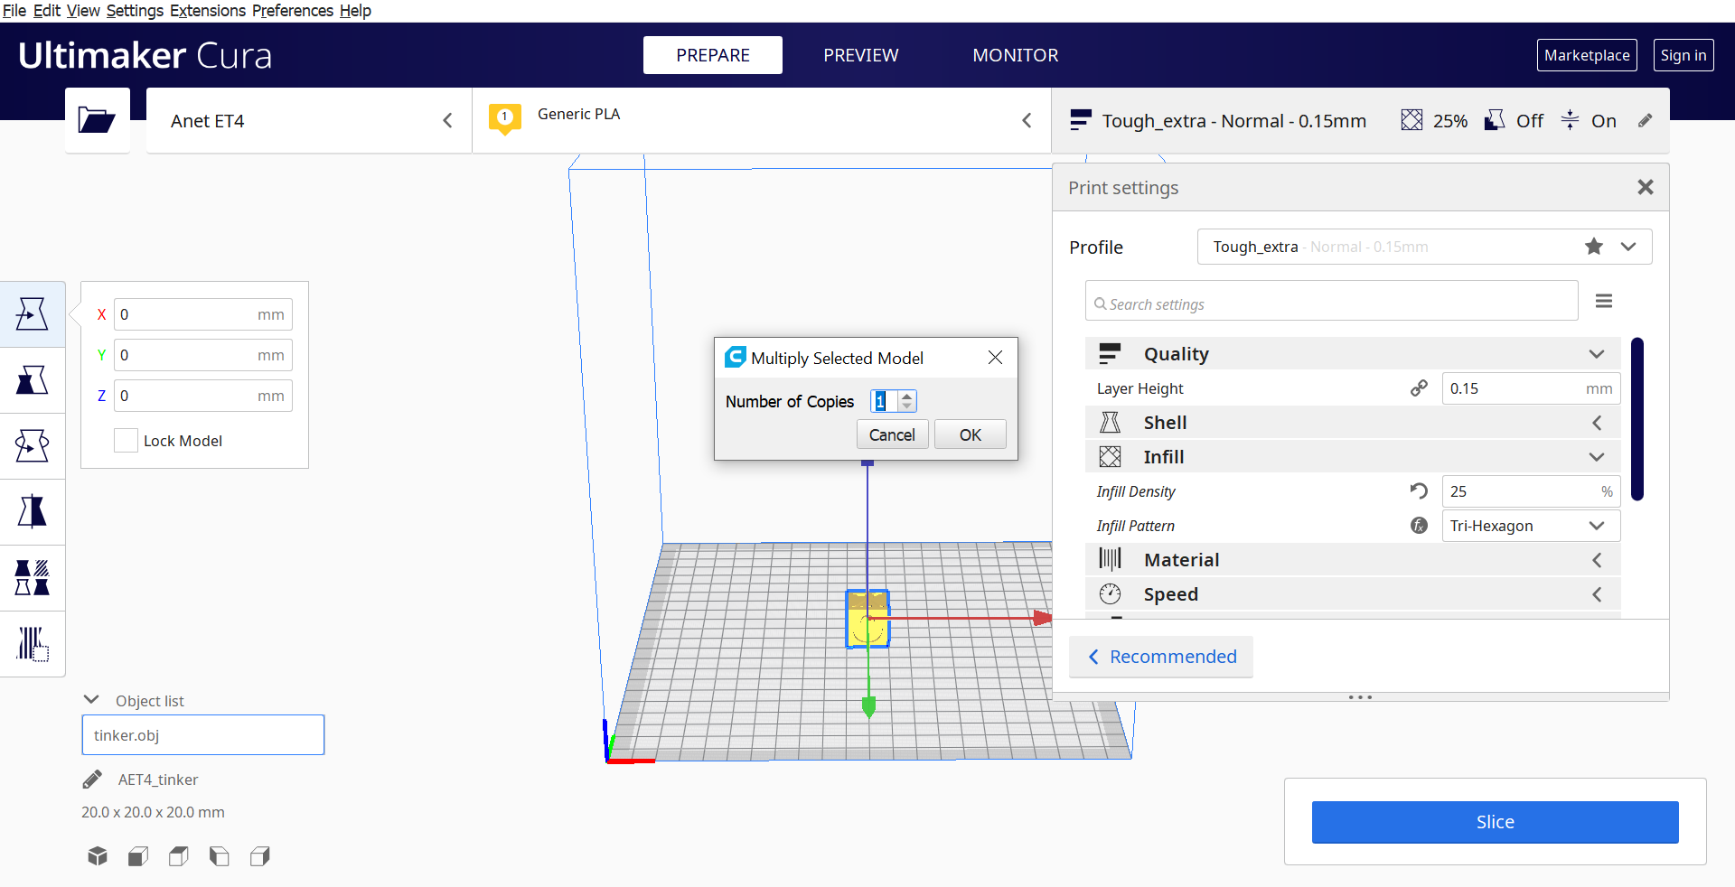
Task: Open the Extensions menu
Action: point(208,11)
